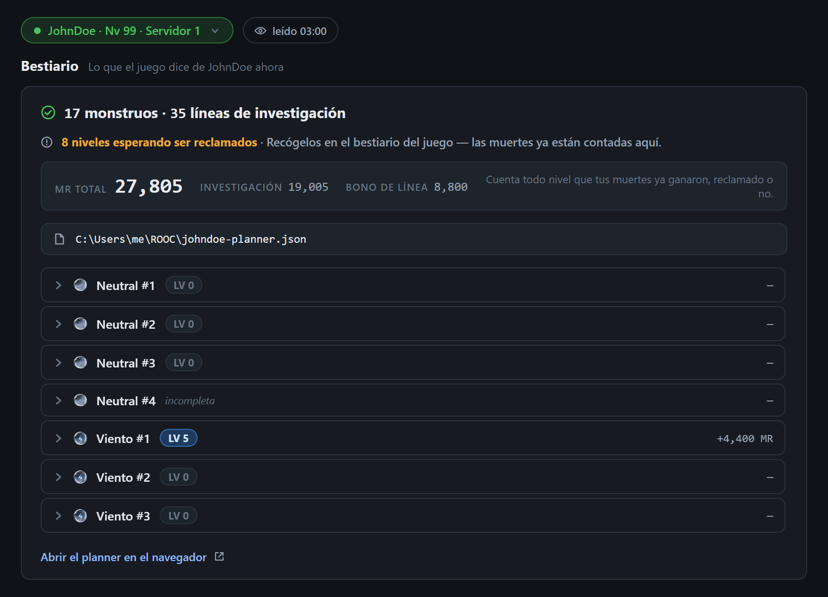The image size is (828, 597).
Task: Click the green check circle beside 17 monstruos
Action: coord(48,113)
